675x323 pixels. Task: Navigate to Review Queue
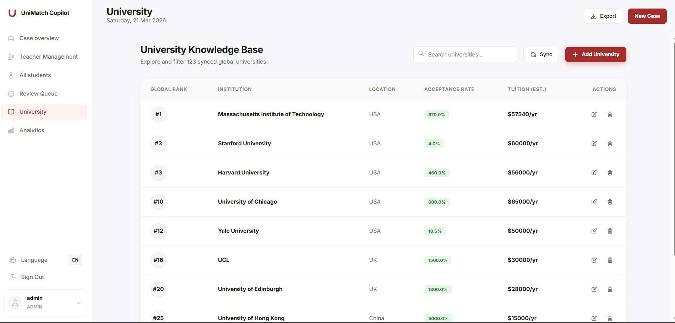pyautogui.click(x=38, y=94)
